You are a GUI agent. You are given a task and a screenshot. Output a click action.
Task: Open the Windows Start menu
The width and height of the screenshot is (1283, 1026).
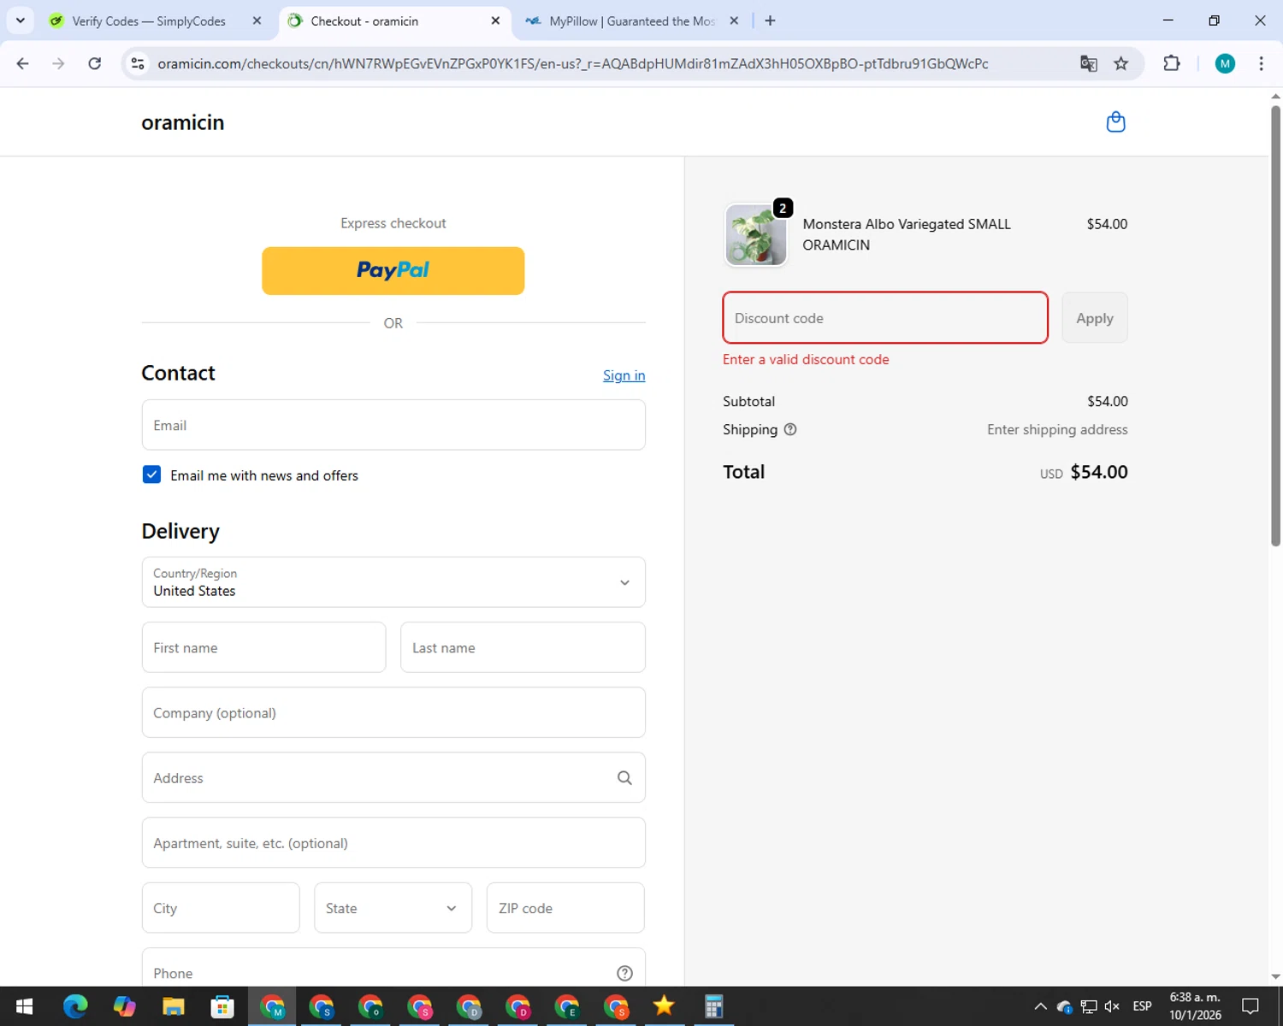coord(24,1006)
